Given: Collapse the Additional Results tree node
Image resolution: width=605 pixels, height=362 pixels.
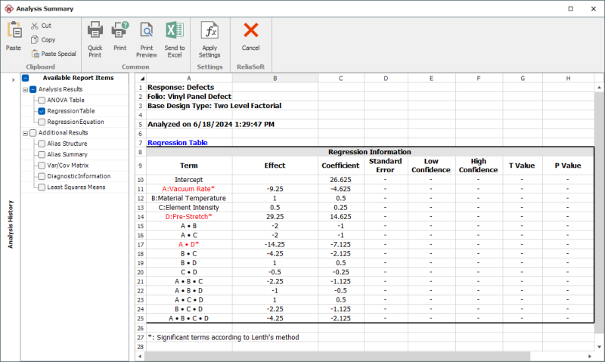Looking at the screenshot, I should [x=24, y=133].
